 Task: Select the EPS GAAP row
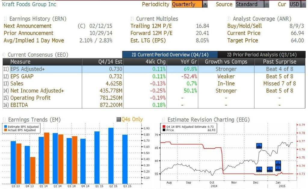pyautogui.click(x=154, y=76)
